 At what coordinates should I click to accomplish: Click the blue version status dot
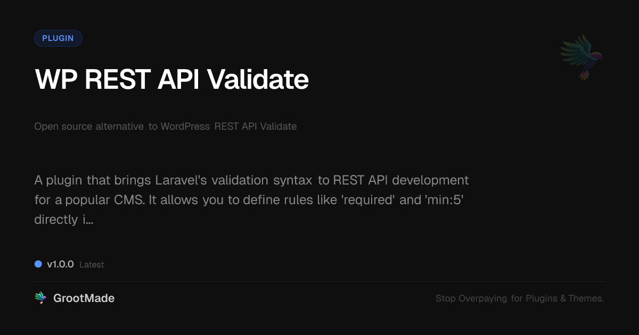[38, 264]
